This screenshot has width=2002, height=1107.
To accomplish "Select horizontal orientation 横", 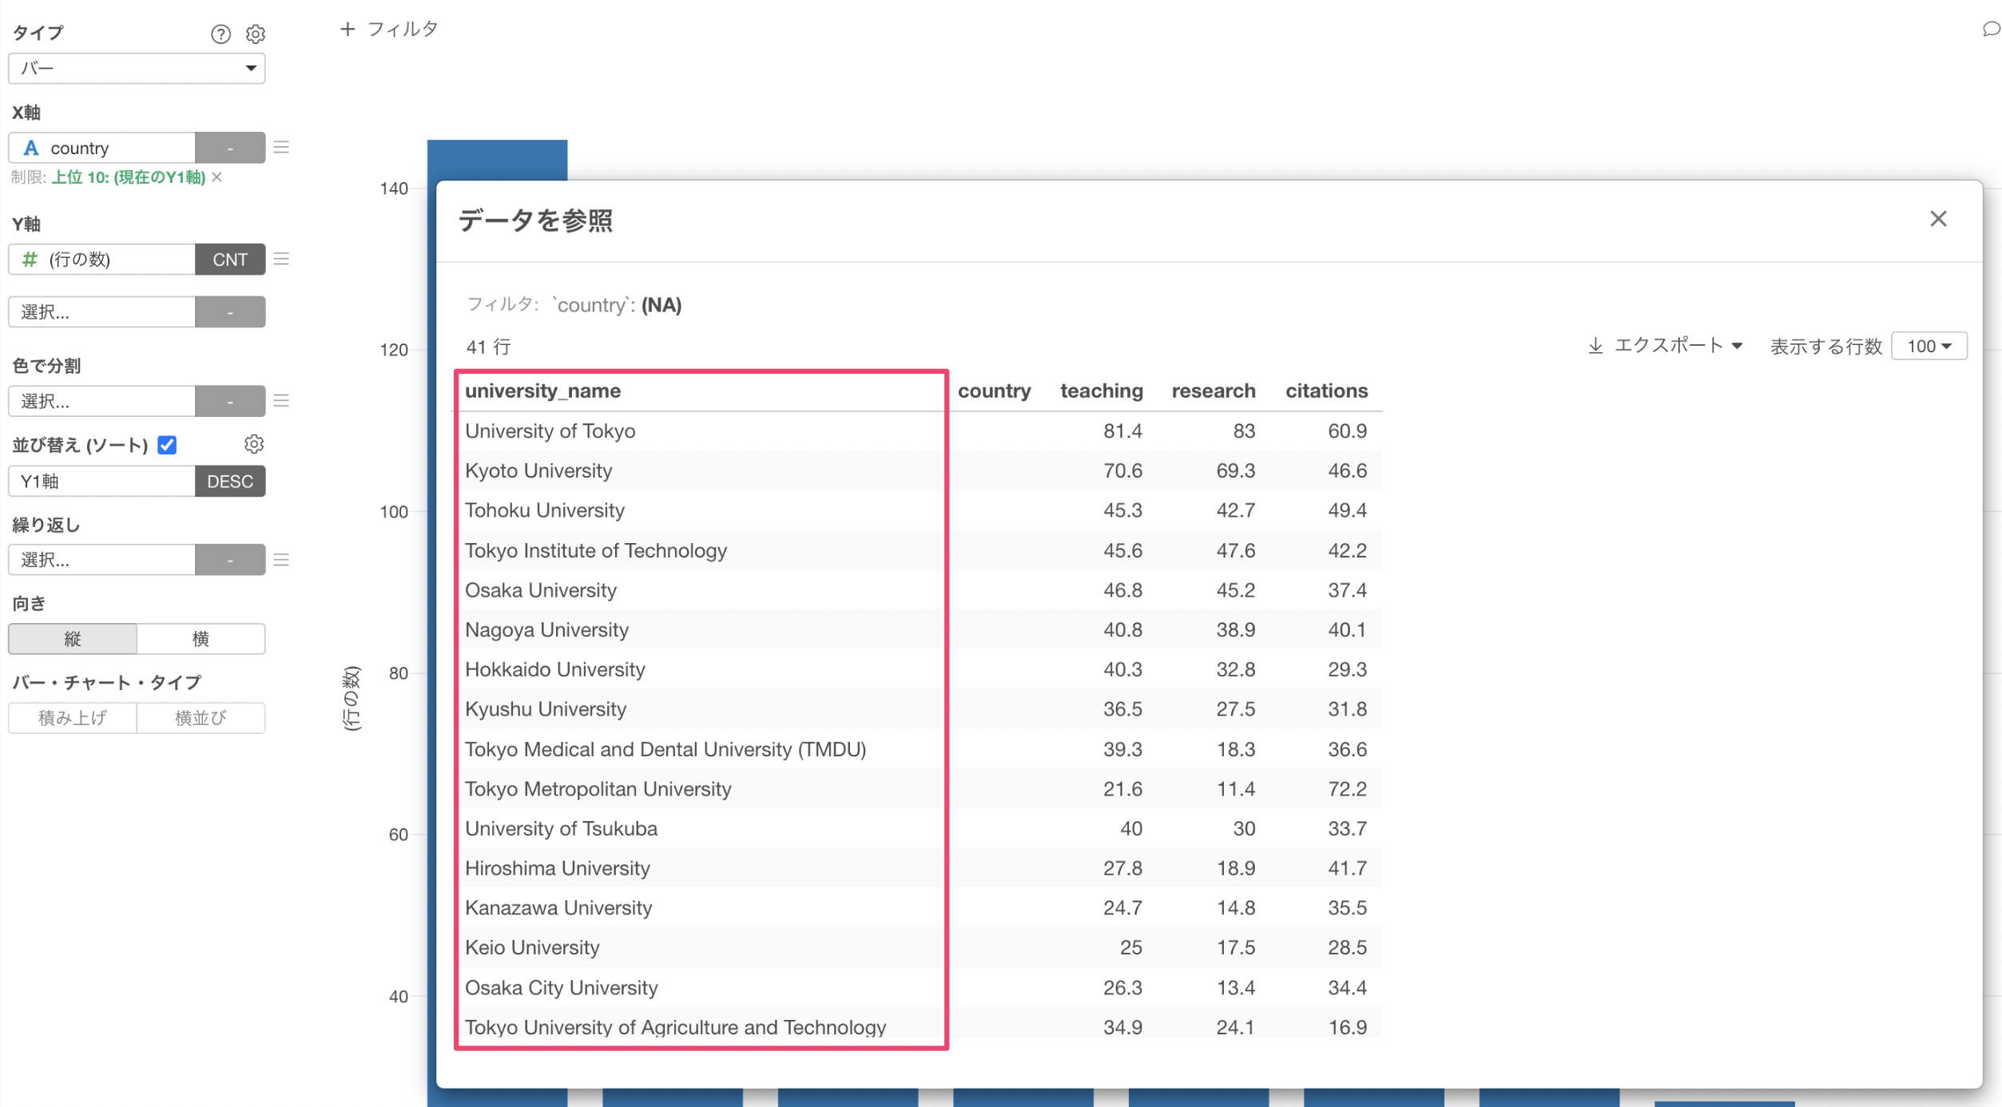I will [201, 638].
